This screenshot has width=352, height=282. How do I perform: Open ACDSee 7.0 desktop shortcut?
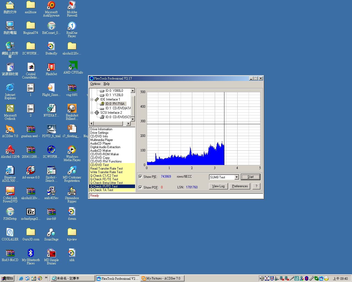pyautogui.click(x=10, y=131)
